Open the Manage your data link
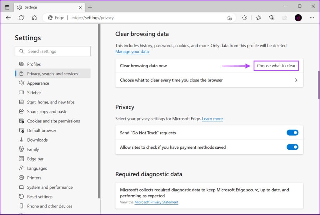Viewport: 320px width, 215px height. pos(132,52)
